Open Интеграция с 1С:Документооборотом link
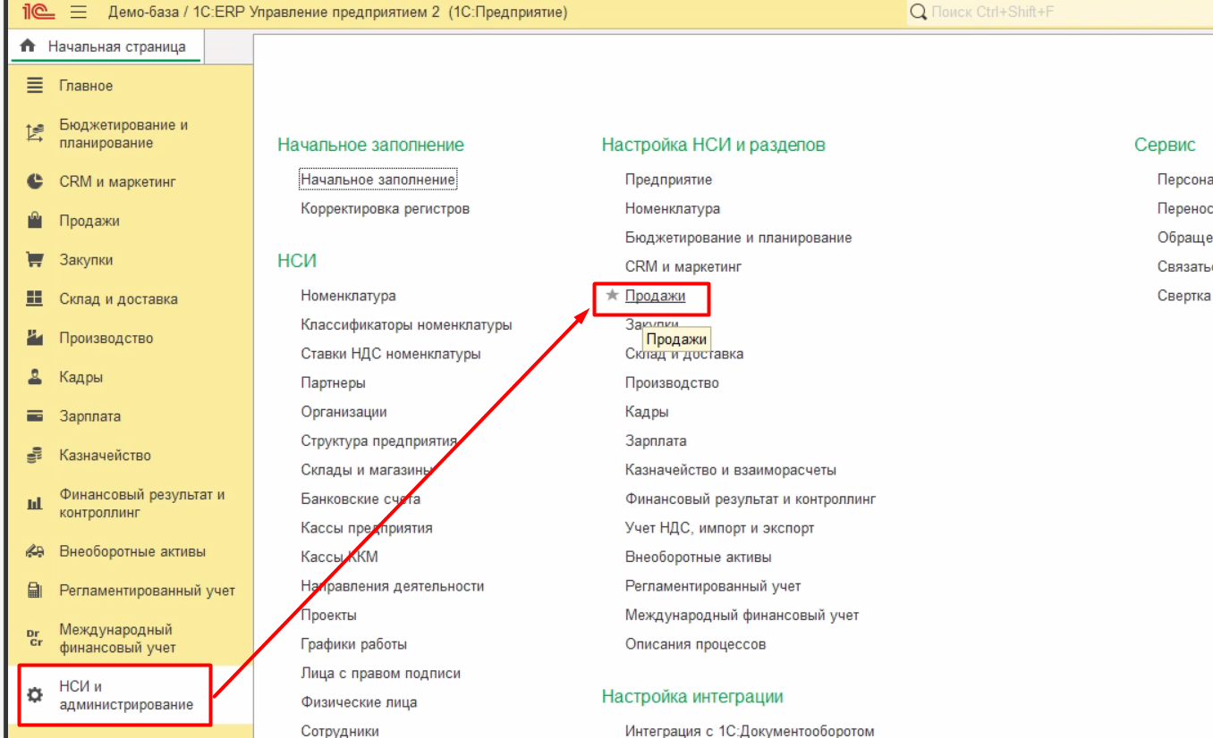Screen dimensions: 1213x738 point(749,731)
